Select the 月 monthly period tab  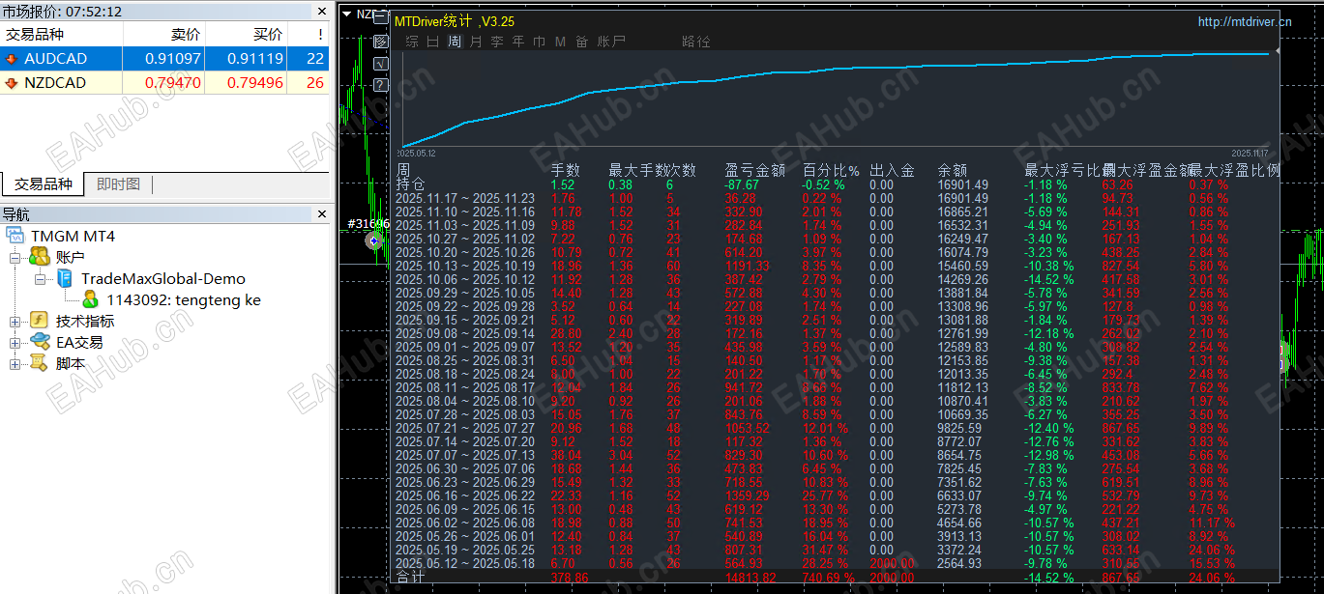(x=476, y=42)
